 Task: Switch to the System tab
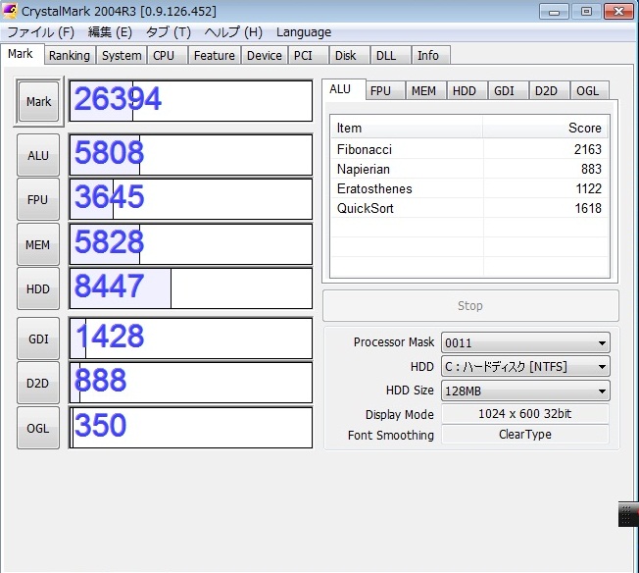pyautogui.click(x=122, y=56)
